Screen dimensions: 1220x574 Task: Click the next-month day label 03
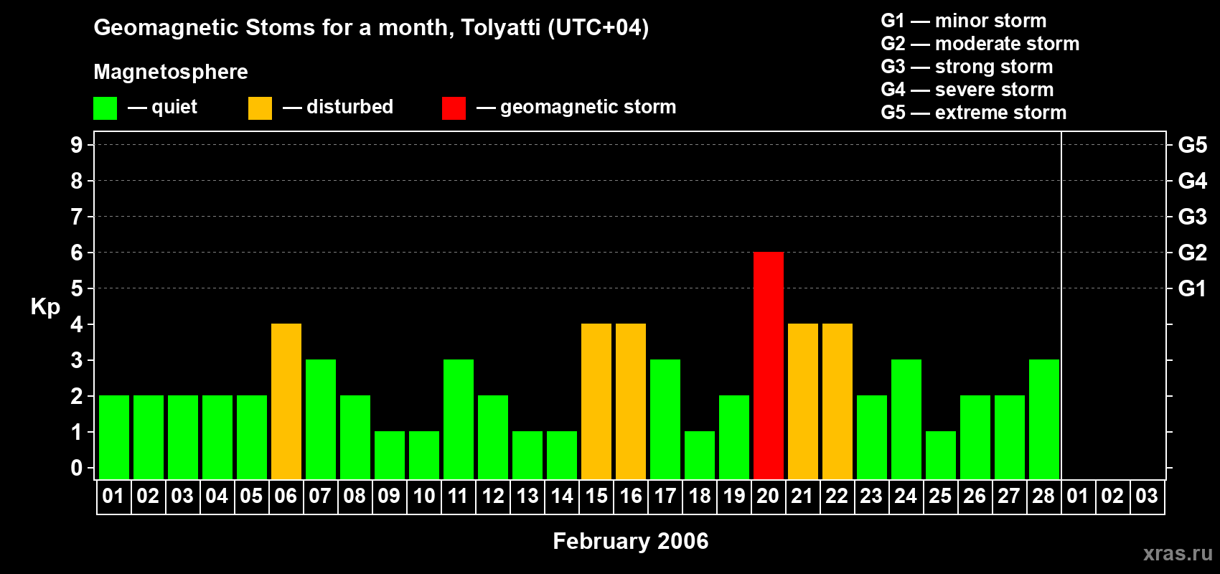click(x=1147, y=496)
